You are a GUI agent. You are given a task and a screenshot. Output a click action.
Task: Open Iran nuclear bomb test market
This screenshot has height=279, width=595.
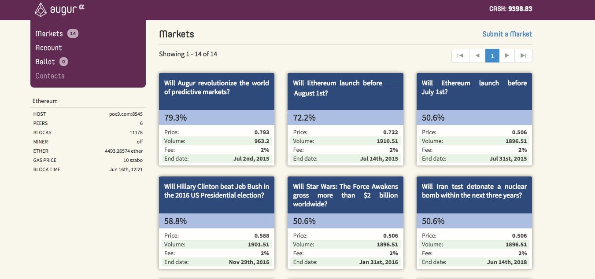point(474,191)
